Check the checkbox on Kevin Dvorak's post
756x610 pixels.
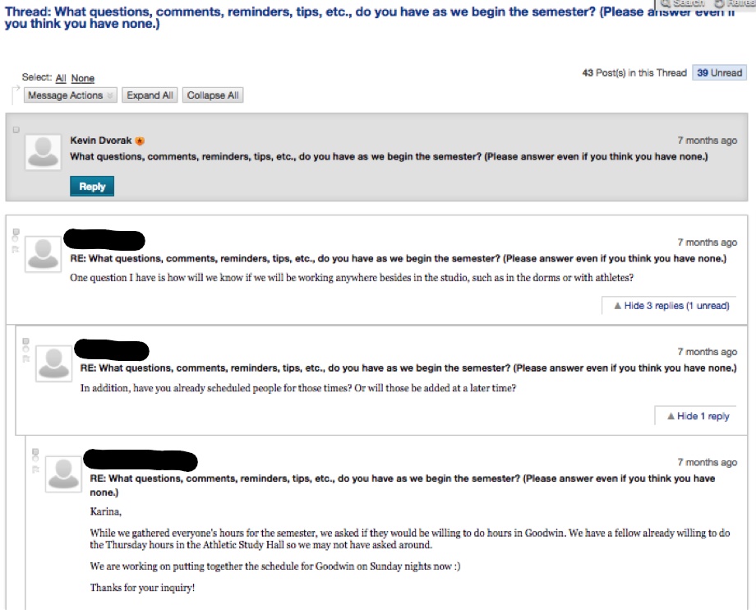click(x=17, y=129)
